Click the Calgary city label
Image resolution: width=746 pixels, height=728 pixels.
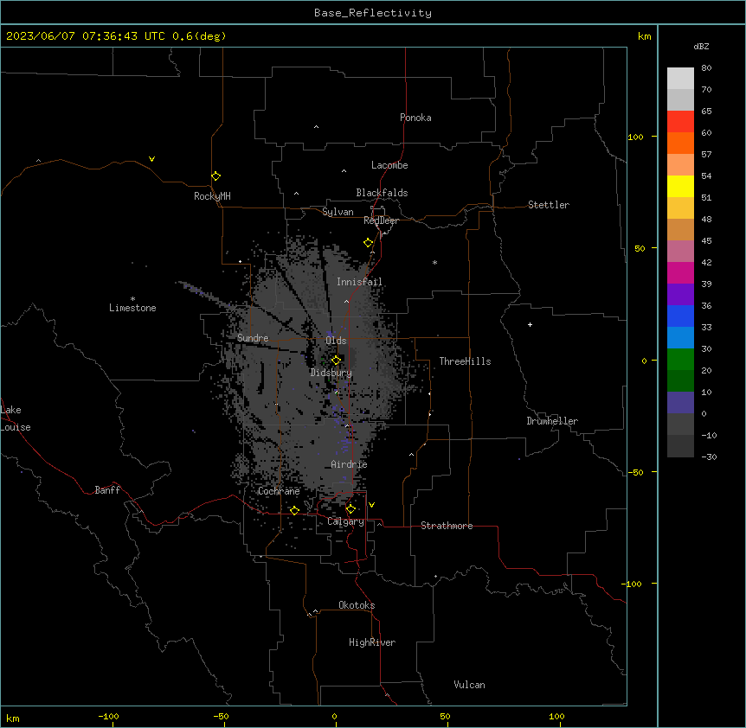tap(345, 521)
